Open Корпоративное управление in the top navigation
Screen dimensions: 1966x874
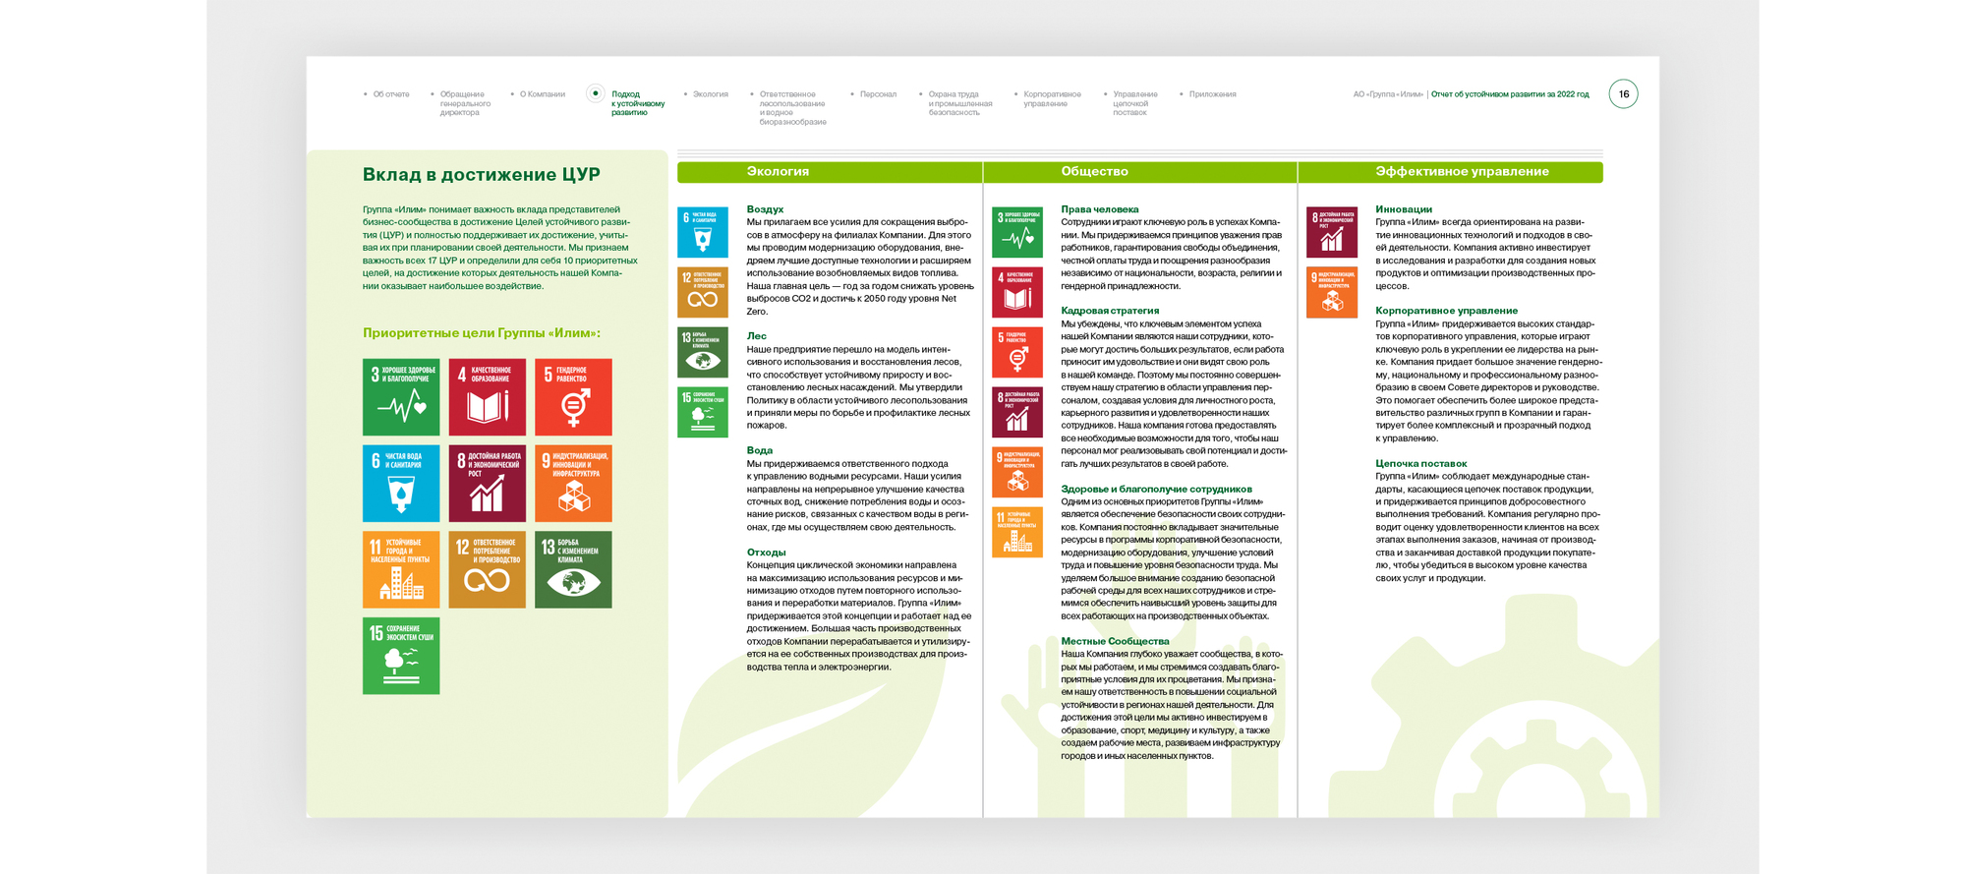[x=1052, y=98]
